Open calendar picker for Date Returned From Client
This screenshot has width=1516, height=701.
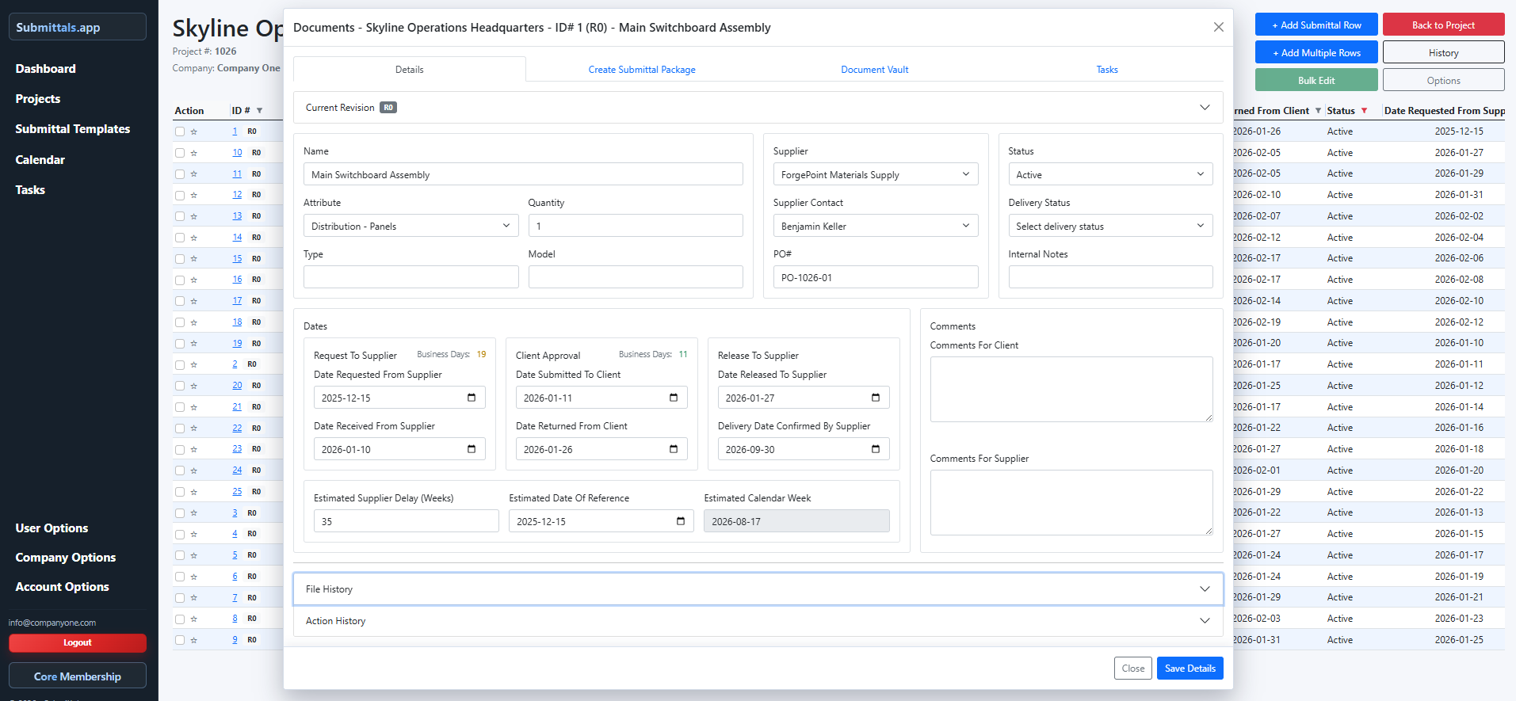(674, 449)
